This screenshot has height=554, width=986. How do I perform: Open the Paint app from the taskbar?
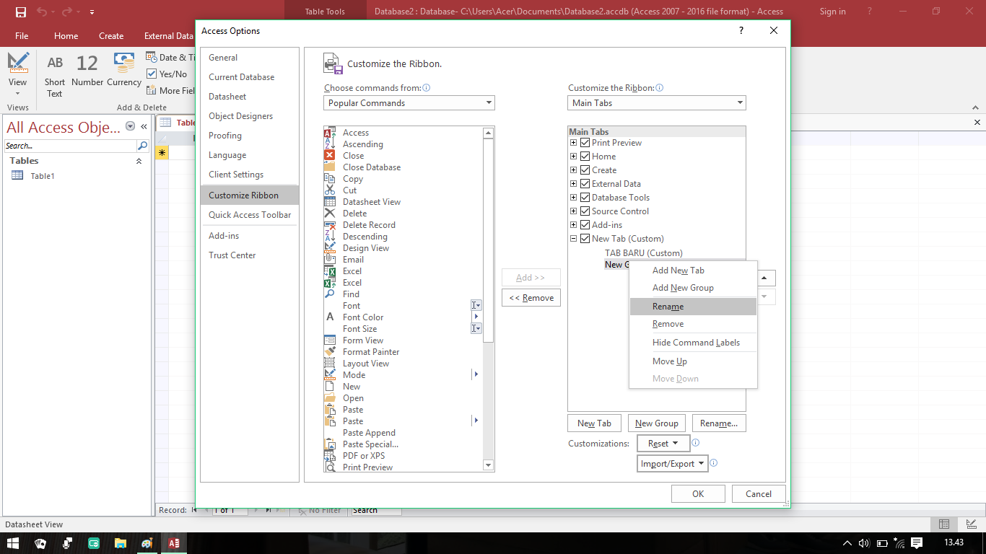point(147,543)
